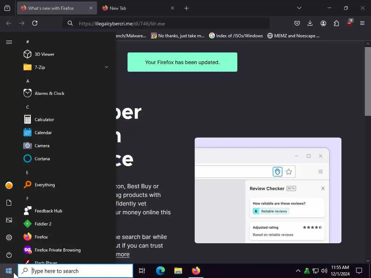Expand the Start menu hamburger button
The image size is (371, 278).
click(9, 42)
